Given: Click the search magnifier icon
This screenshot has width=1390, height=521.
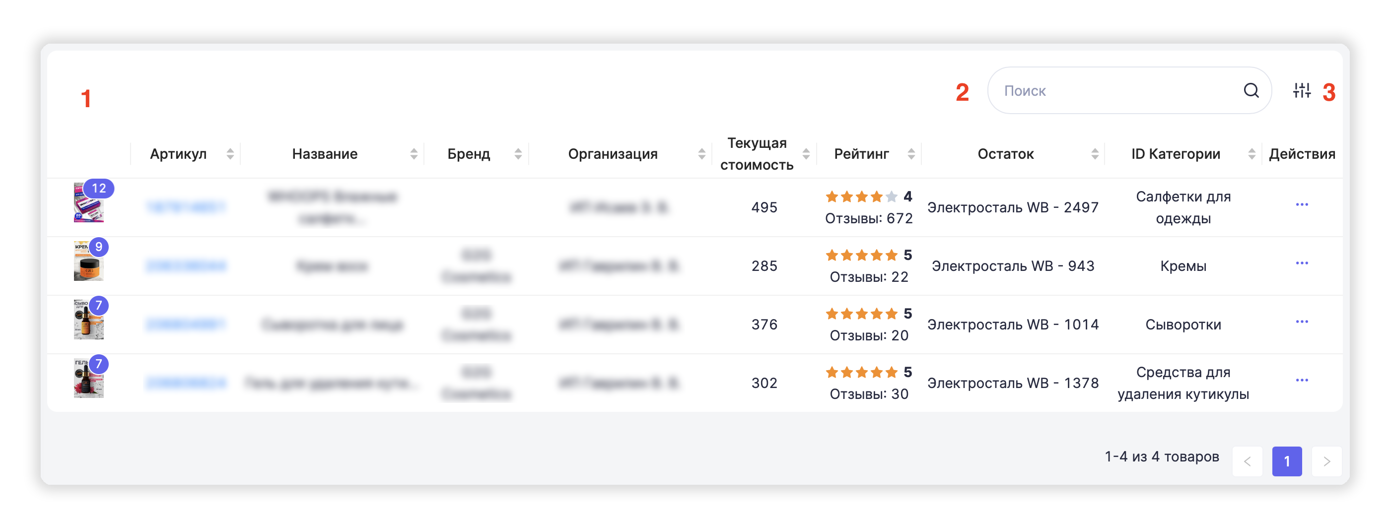Looking at the screenshot, I should (x=1251, y=91).
